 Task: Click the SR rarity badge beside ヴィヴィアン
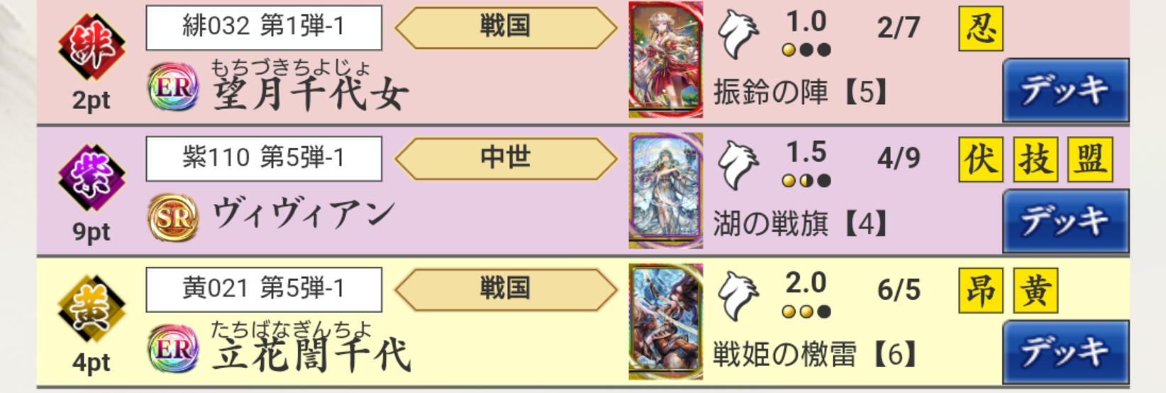[174, 217]
